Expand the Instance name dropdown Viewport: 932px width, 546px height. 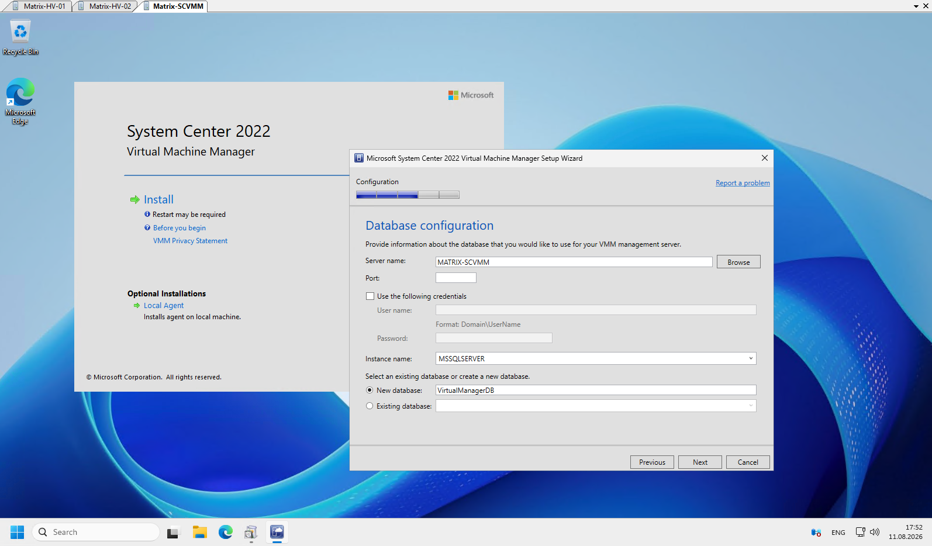751,358
